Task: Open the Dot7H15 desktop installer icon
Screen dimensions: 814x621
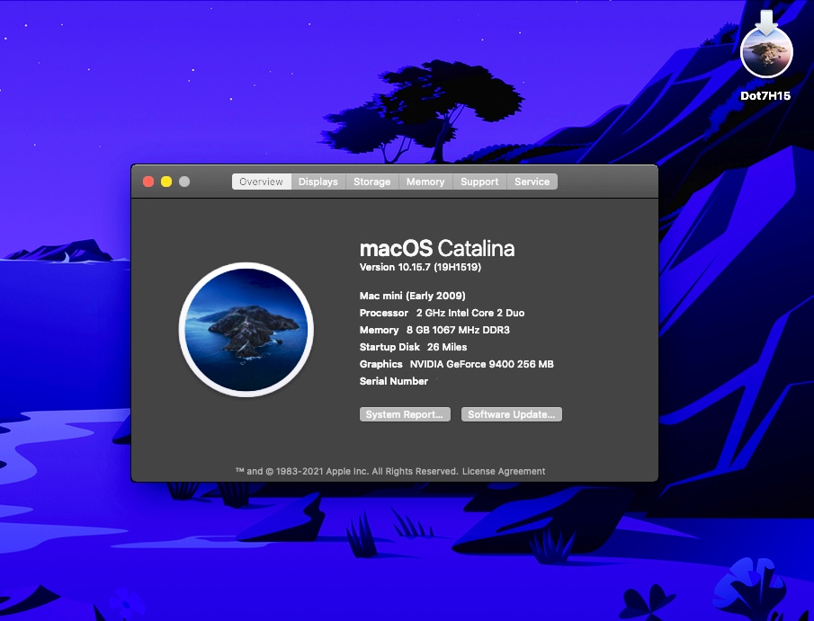Action: click(x=766, y=46)
